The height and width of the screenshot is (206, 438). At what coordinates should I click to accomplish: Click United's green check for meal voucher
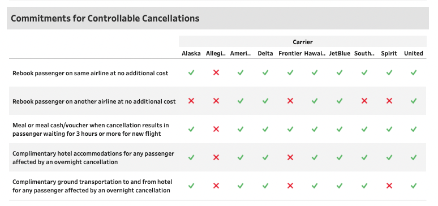click(414, 129)
